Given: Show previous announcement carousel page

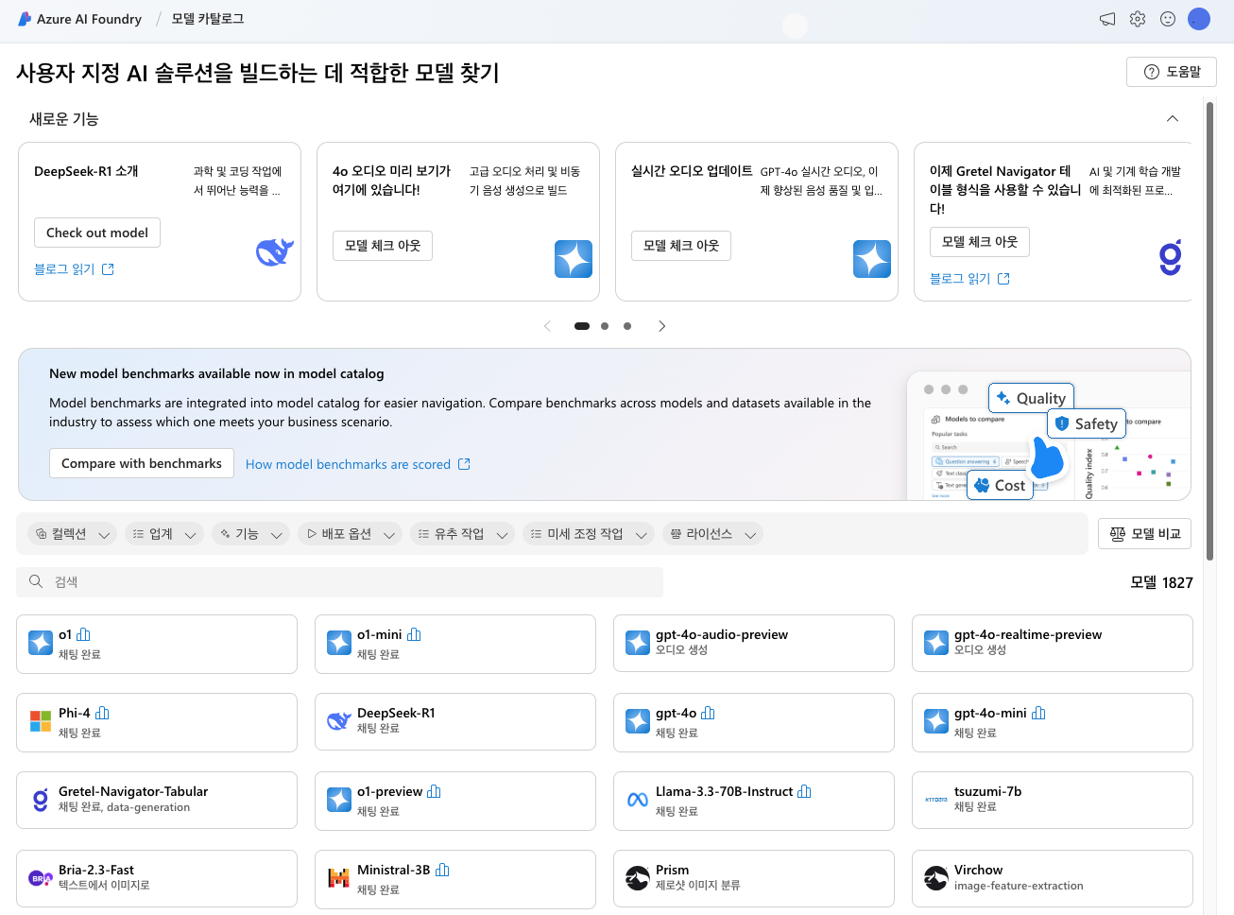Looking at the screenshot, I should click(x=547, y=326).
